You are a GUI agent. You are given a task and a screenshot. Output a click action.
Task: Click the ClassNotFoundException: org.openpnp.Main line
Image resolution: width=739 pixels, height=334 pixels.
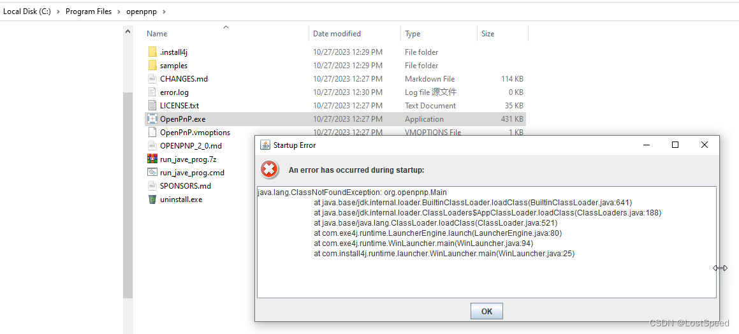point(352,192)
